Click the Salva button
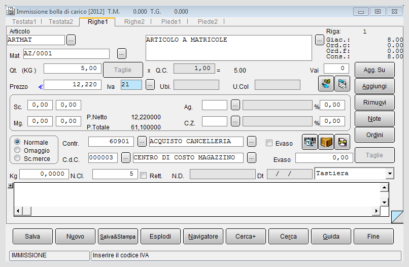The width and height of the screenshot is (409, 267). click(x=32, y=237)
